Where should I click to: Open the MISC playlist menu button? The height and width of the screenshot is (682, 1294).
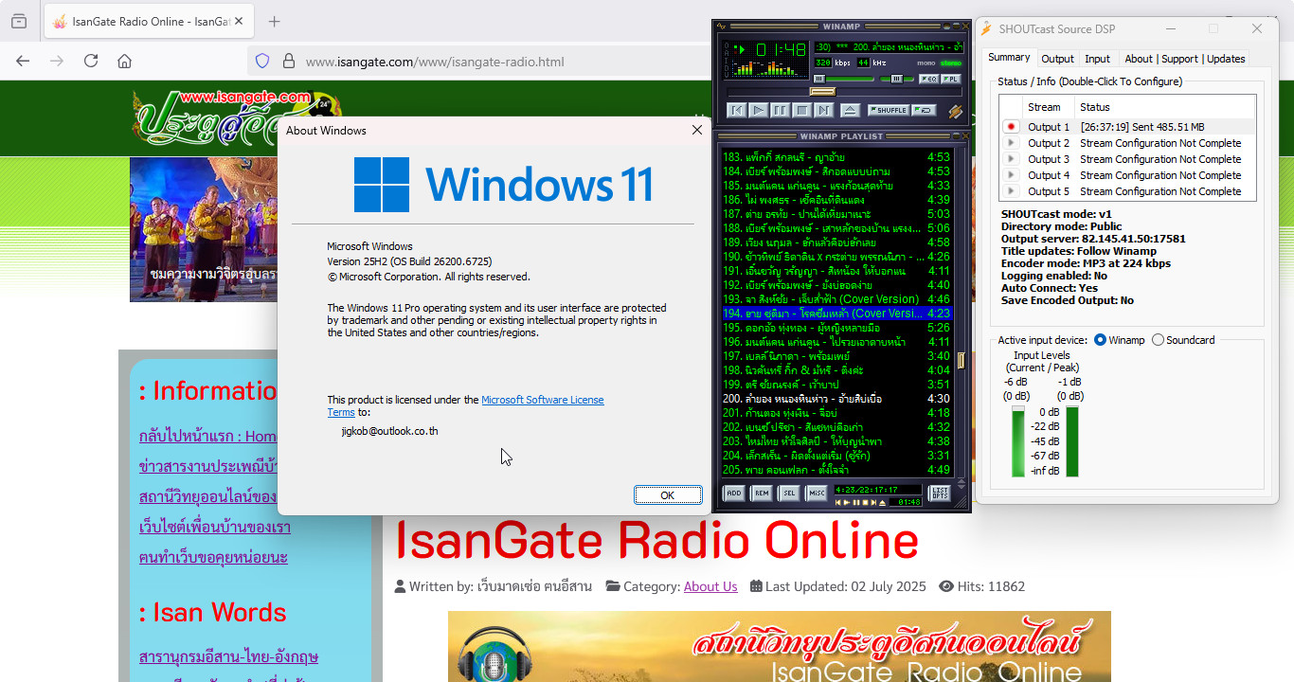(817, 493)
